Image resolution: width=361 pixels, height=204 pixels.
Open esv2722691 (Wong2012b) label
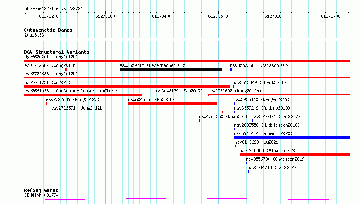(78, 108)
